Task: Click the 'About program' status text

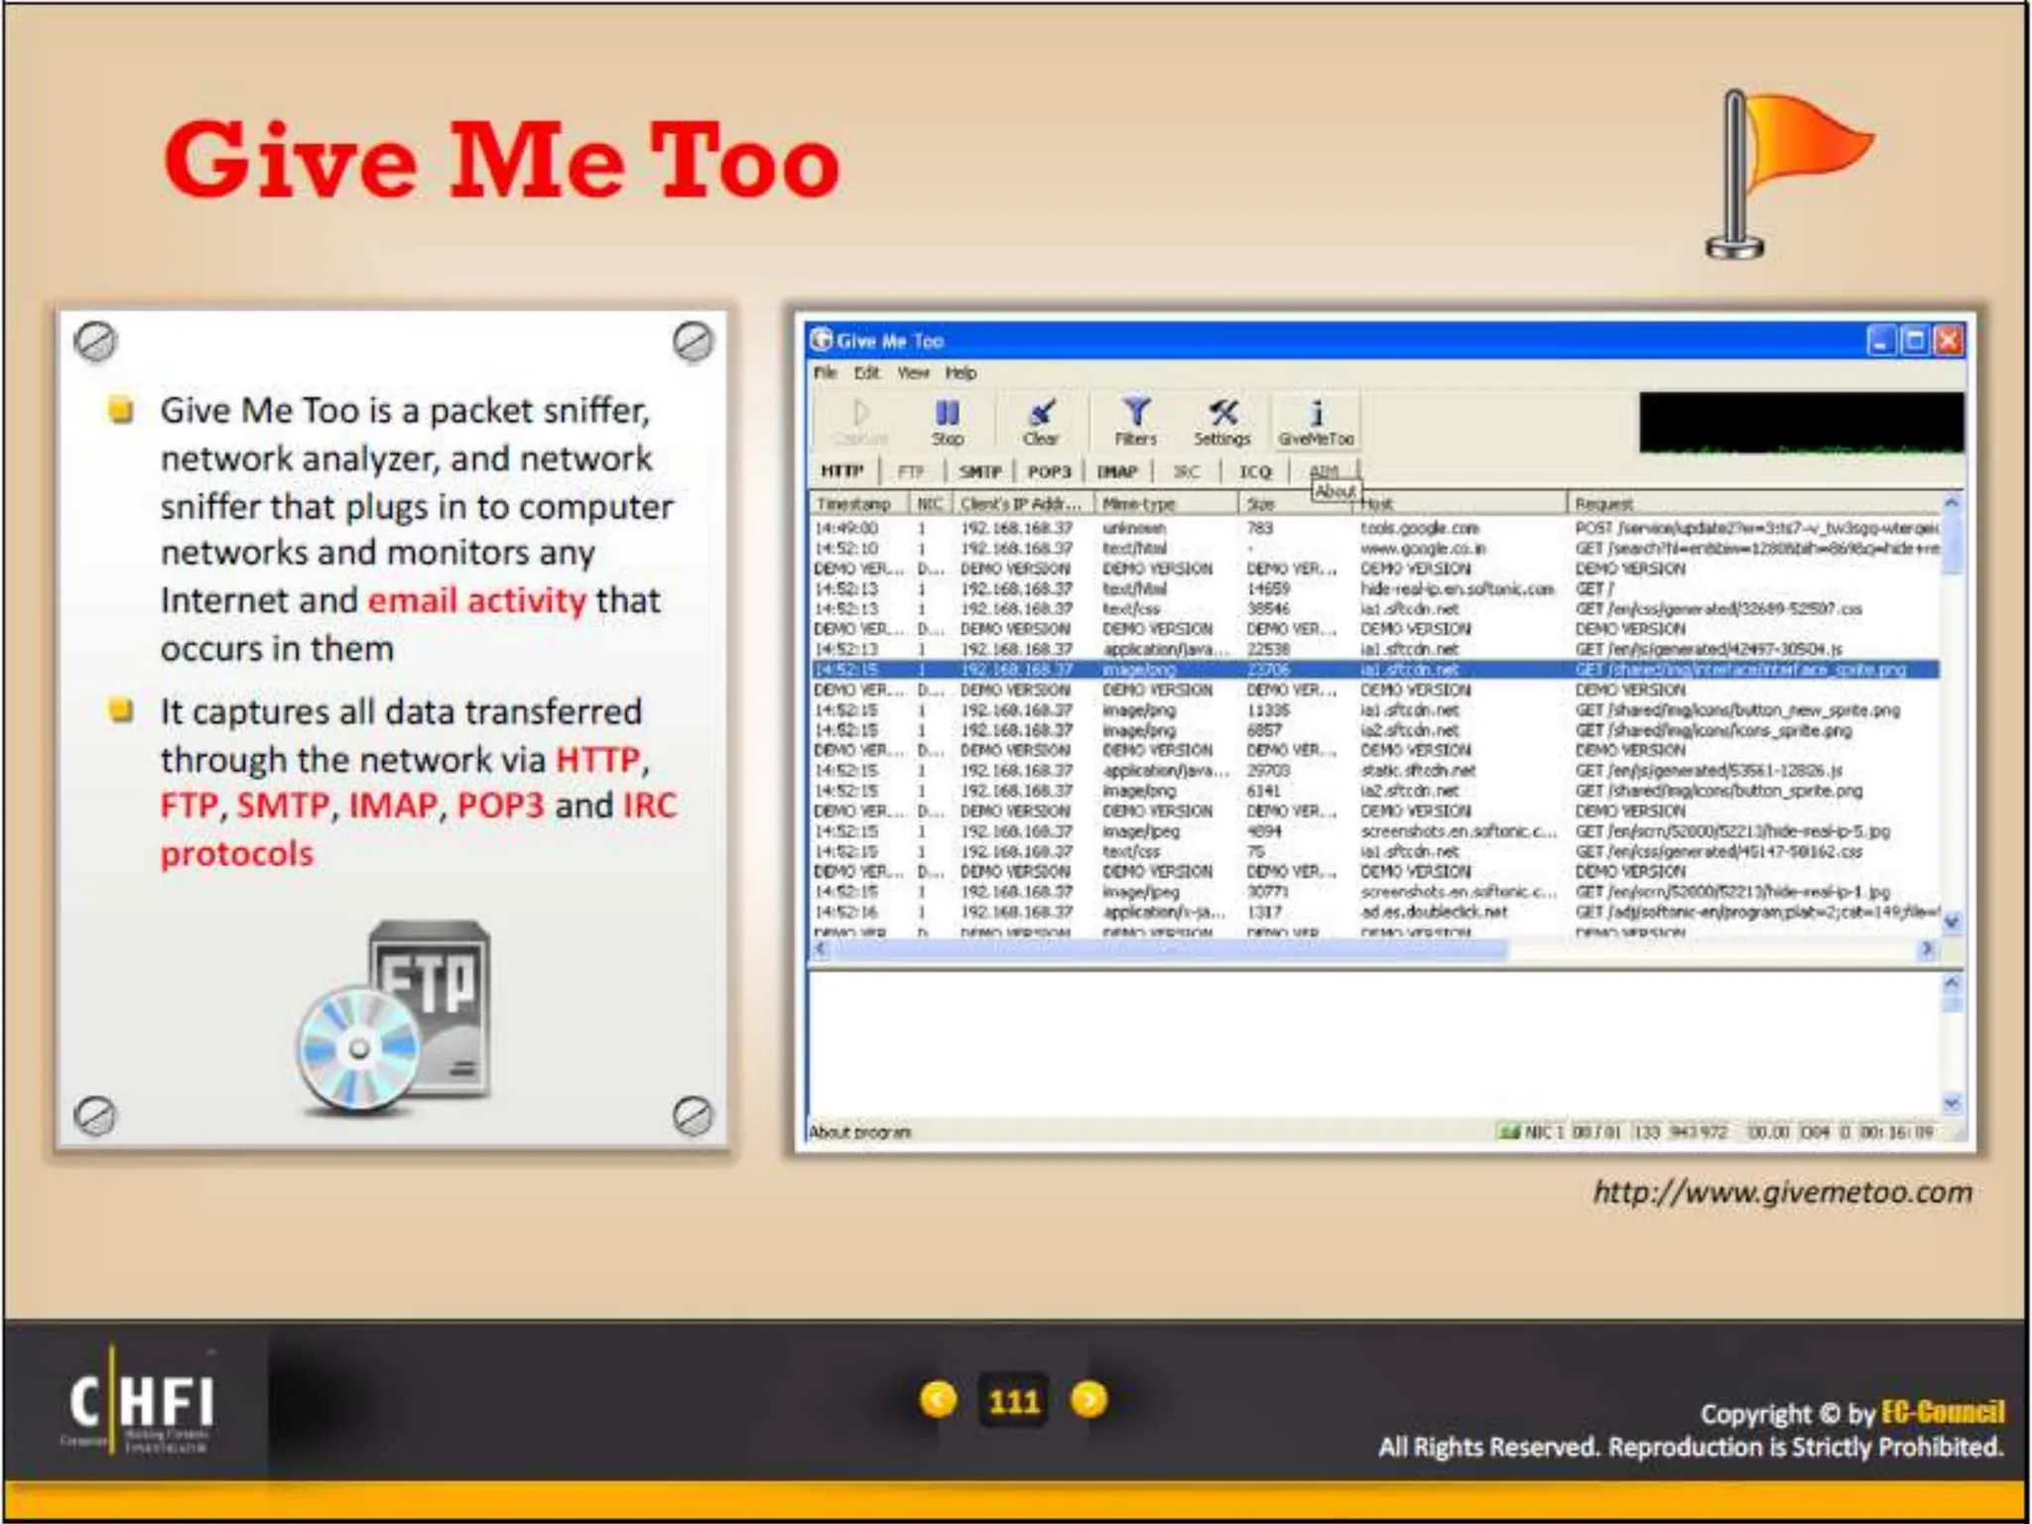Action: click(x=859, y=1132)
